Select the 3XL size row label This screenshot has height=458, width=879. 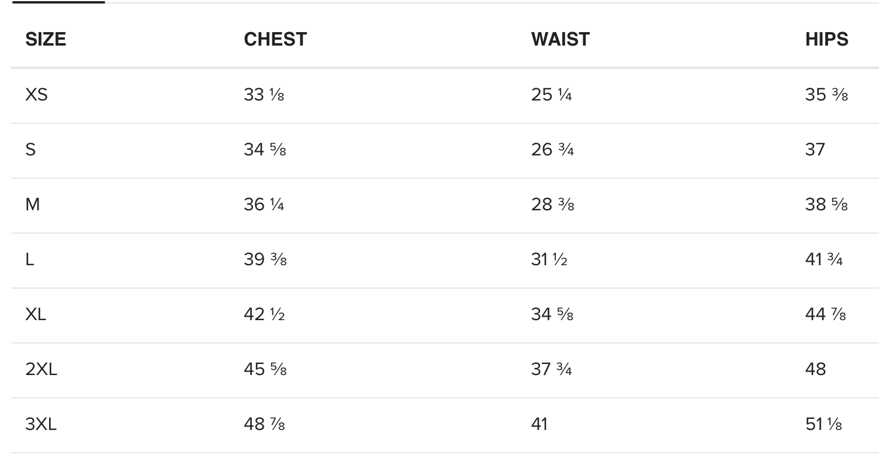point(41,424)
